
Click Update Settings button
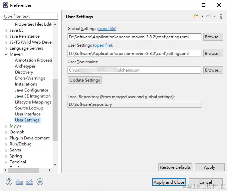point(85,80)
